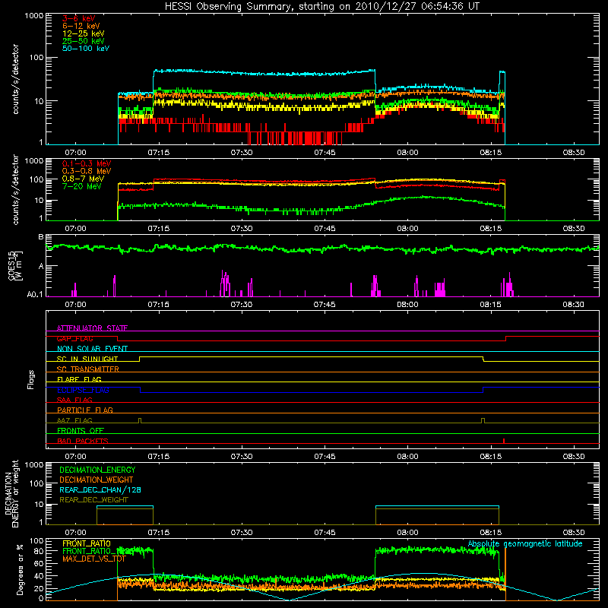Click the 50-100 keV legend label
This screenshot has height=608, width=608.
[x=86, y=49]
